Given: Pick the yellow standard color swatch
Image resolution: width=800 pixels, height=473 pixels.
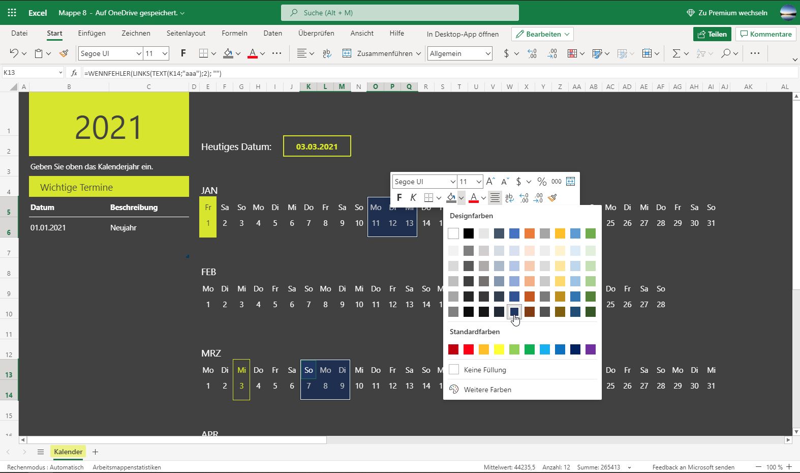Looking at the screenshot, I should tap(499, 349).
